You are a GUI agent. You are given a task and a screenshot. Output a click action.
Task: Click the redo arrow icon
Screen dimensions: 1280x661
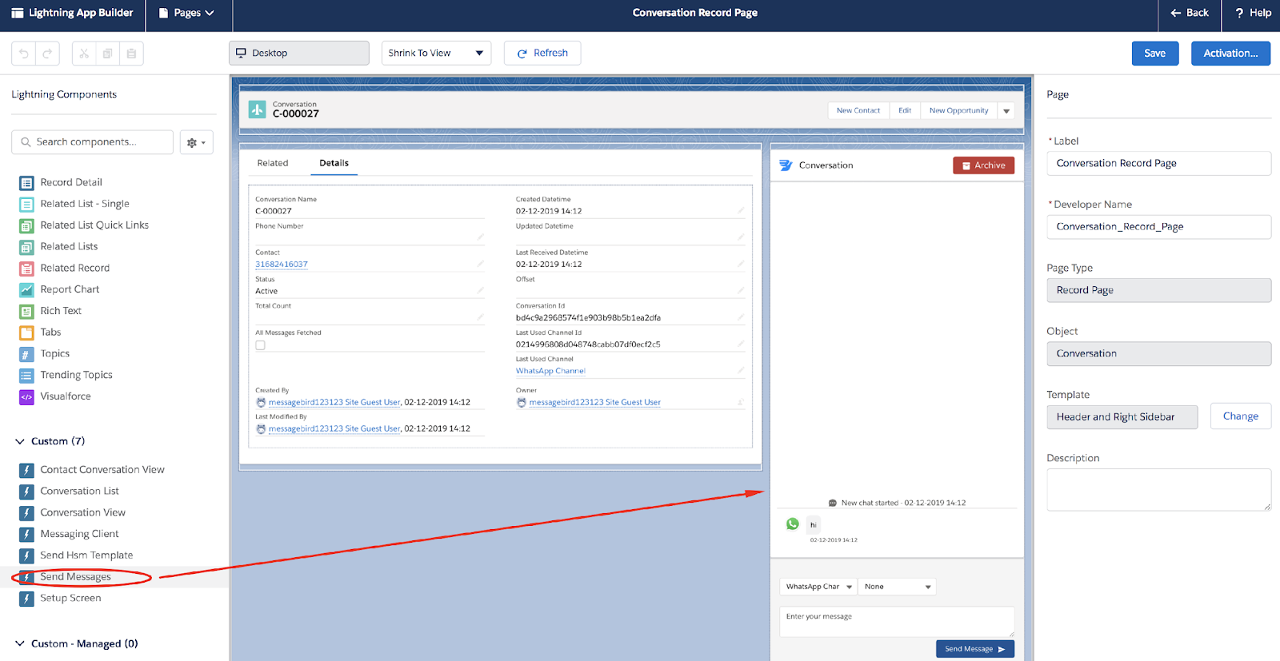tap(47, 54)
